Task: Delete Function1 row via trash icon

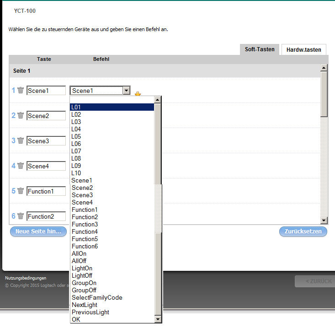Action: point(21,191)
